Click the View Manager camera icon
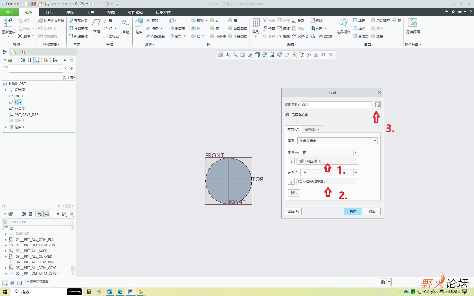 (272, 55)
